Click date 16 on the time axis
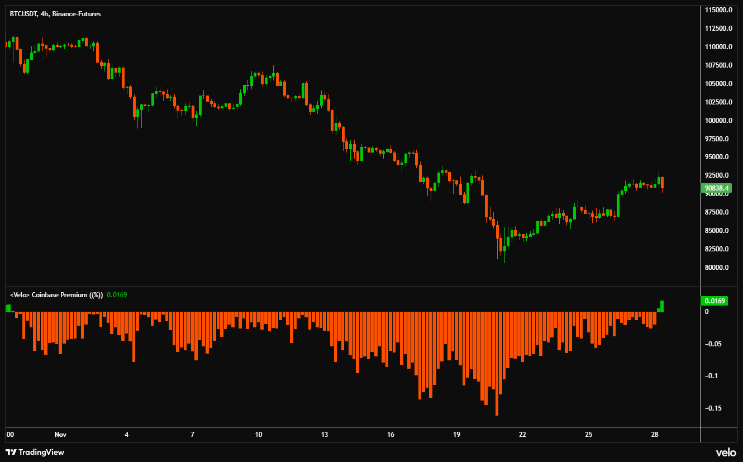This screenshot has width=743, height=462. pos(390,434)
